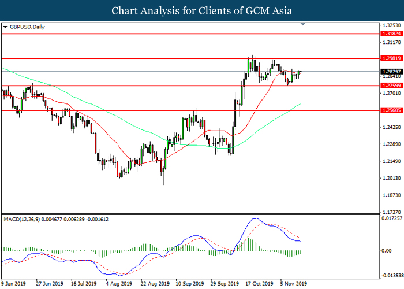Click the -0.013538 MACD scale value
Image resolution: width=404 pixels, height=289 pixels.
tap(391, 276)
